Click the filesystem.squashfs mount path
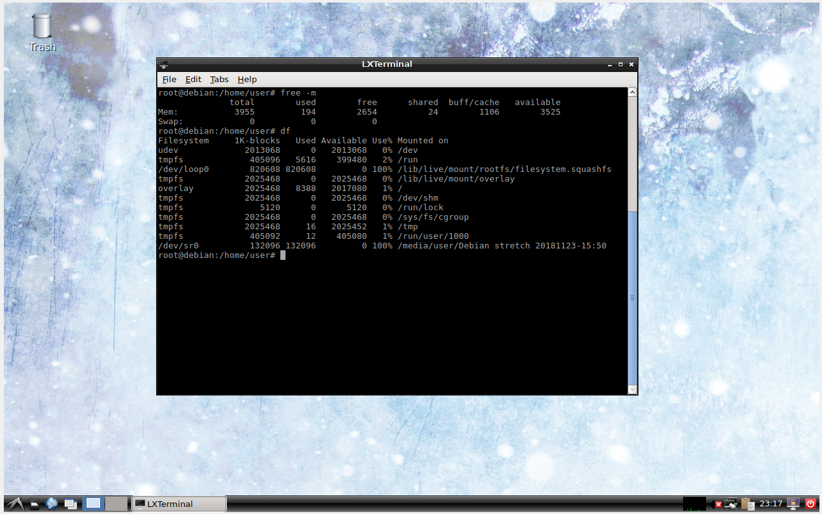Screen dimensions: 822x514 505,169
